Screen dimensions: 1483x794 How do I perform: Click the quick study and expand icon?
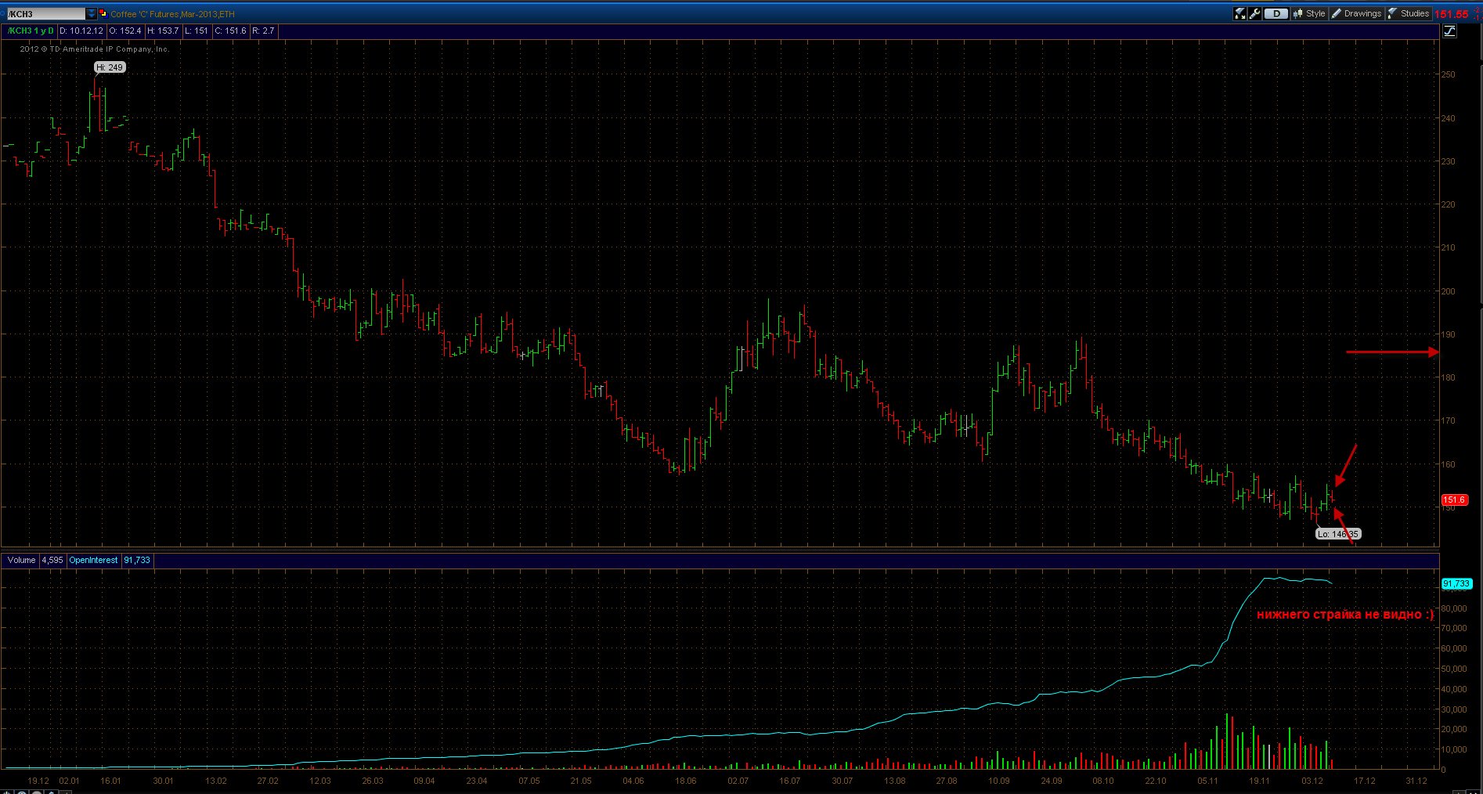(x=1239, y=13)
